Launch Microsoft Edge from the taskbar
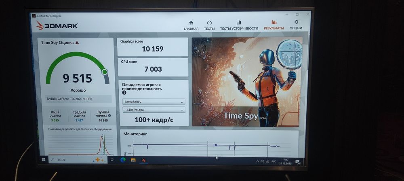 pyautogui.click(x=123, y=160)
